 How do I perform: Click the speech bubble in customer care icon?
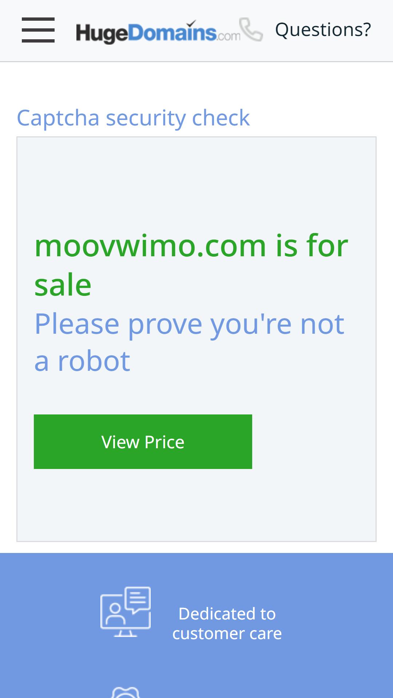(x=138, y=600)
